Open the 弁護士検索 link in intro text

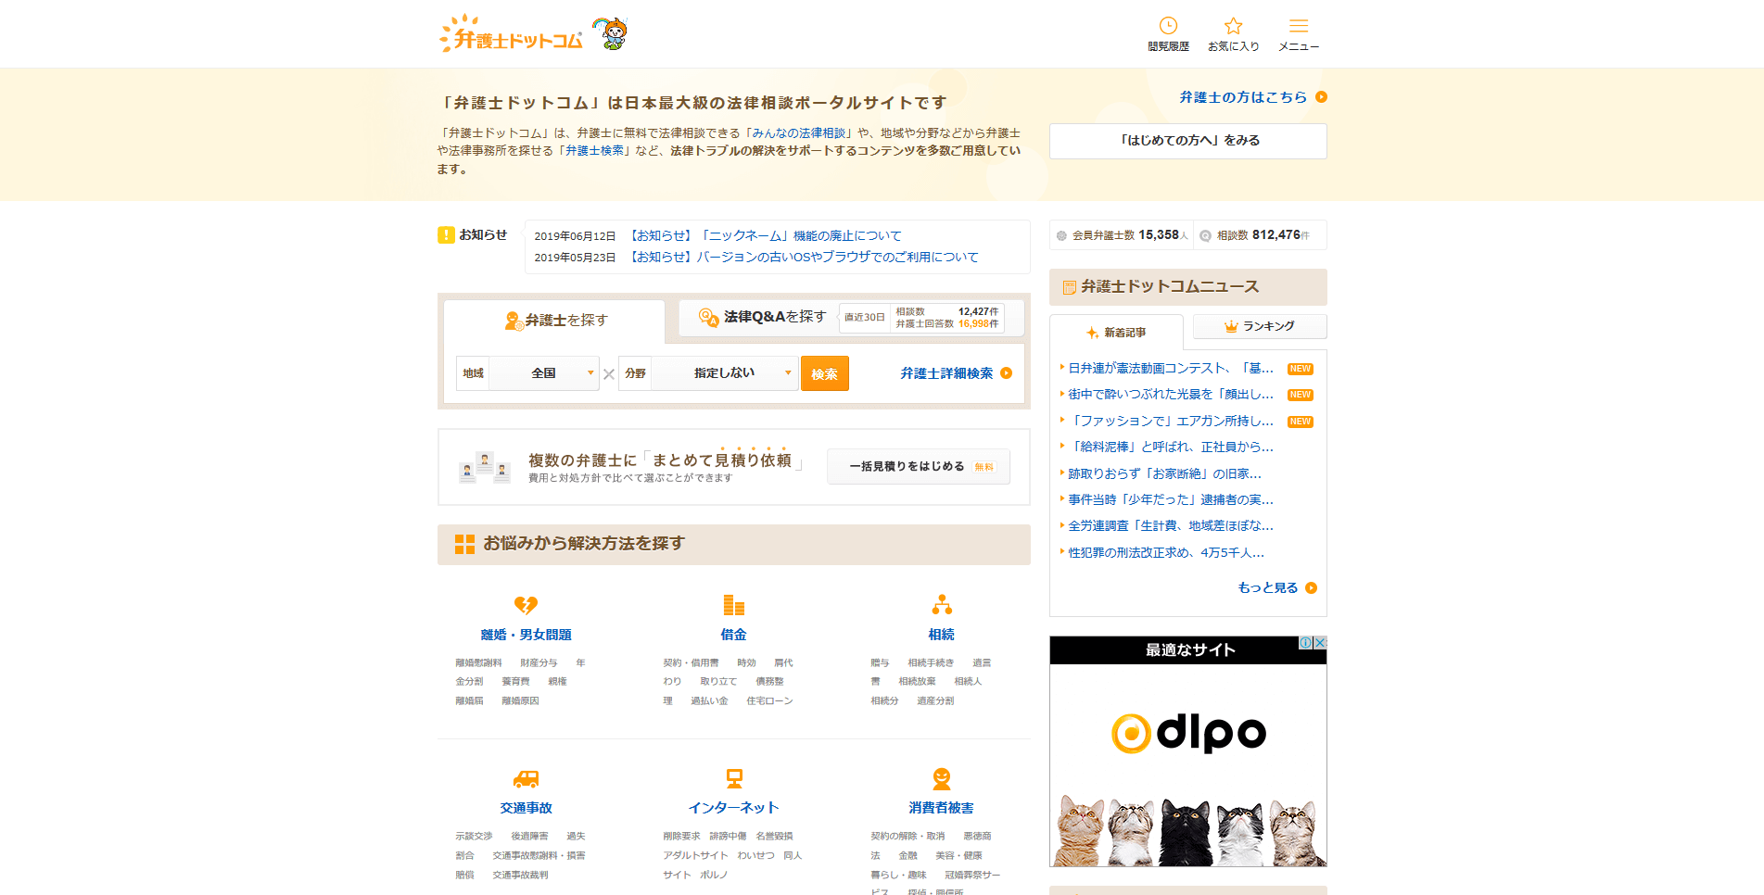tap(594, 151)
